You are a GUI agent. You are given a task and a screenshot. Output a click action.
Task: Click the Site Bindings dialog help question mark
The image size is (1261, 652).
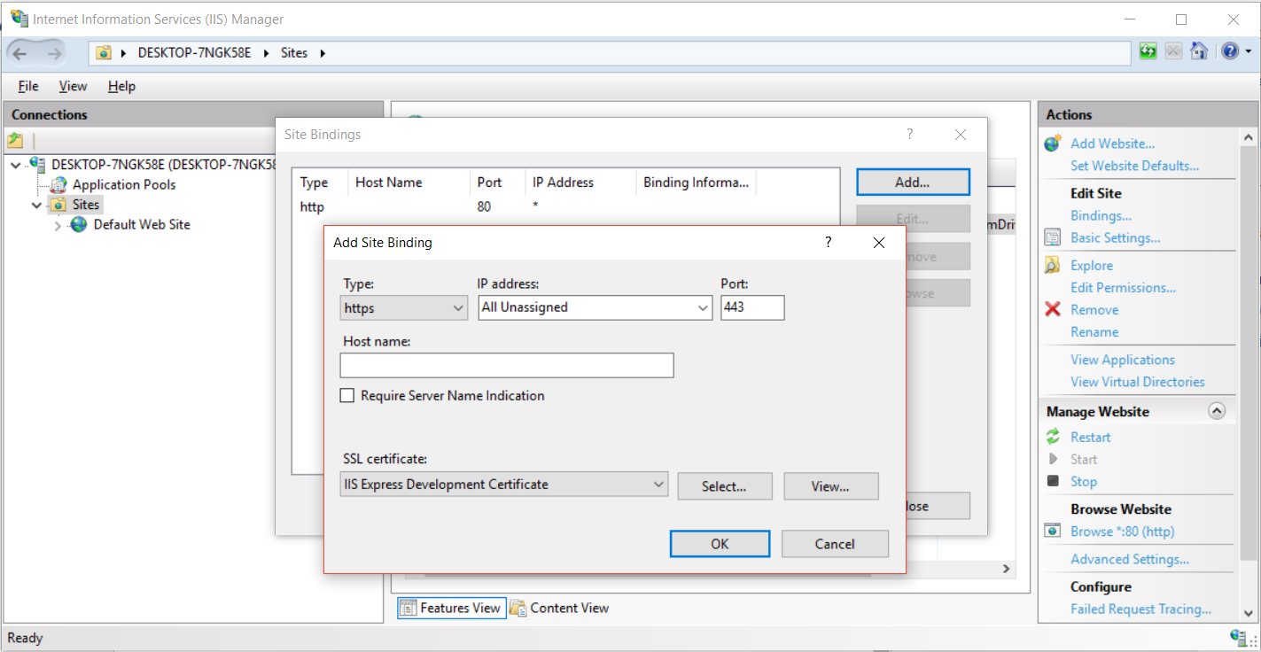(909, 135)
